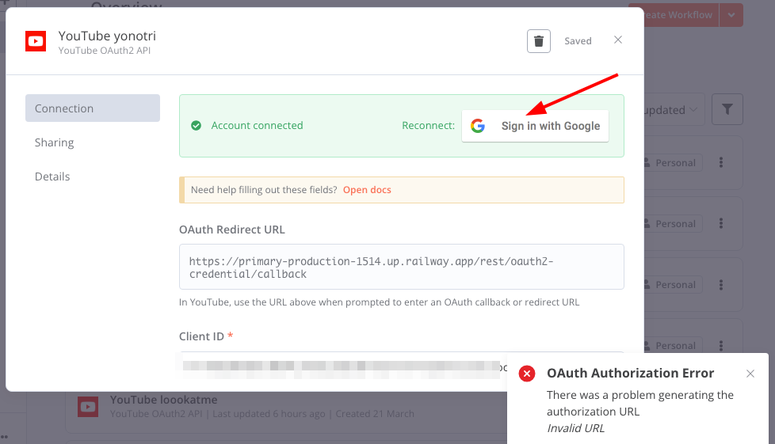Click the second Personal badge
This screenshot has width=775, height=444.
[x=673, y=223]
